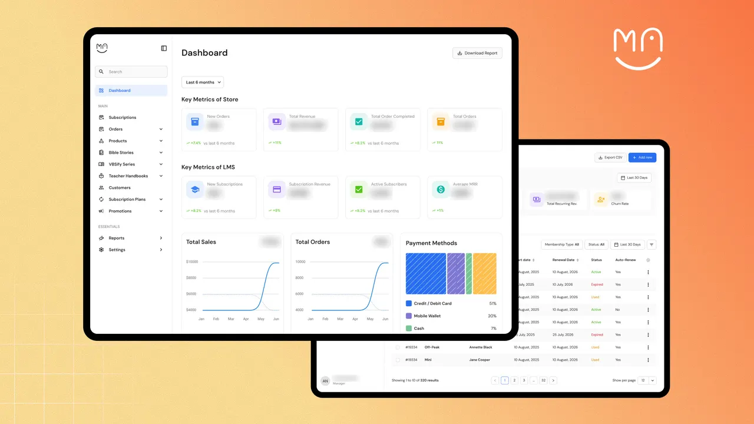This screenshot has height=424, width=754.
Task: Open the filter funnel icon in back window
Action: (652, 244)
